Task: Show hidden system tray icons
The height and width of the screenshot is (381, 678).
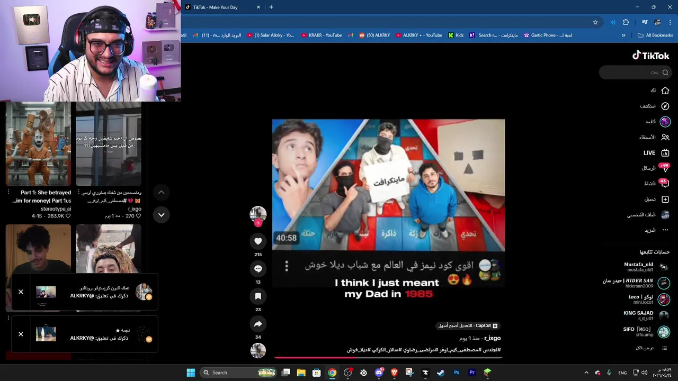Action: click(586, 373)
